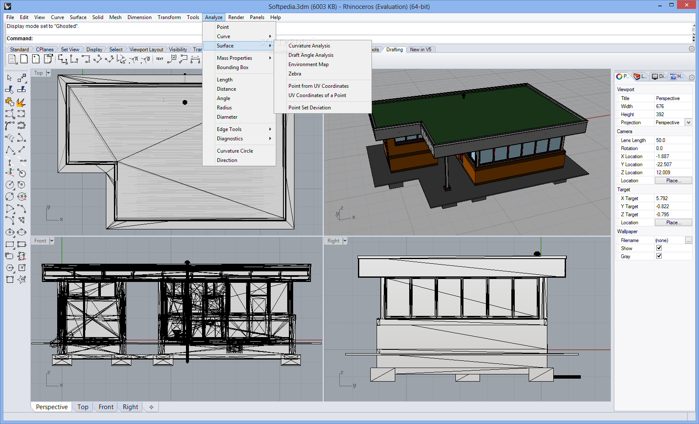Toggle the Wallpaper Show checkbox
The width and height of the screenshot is (699, 424).
(659, 248)
